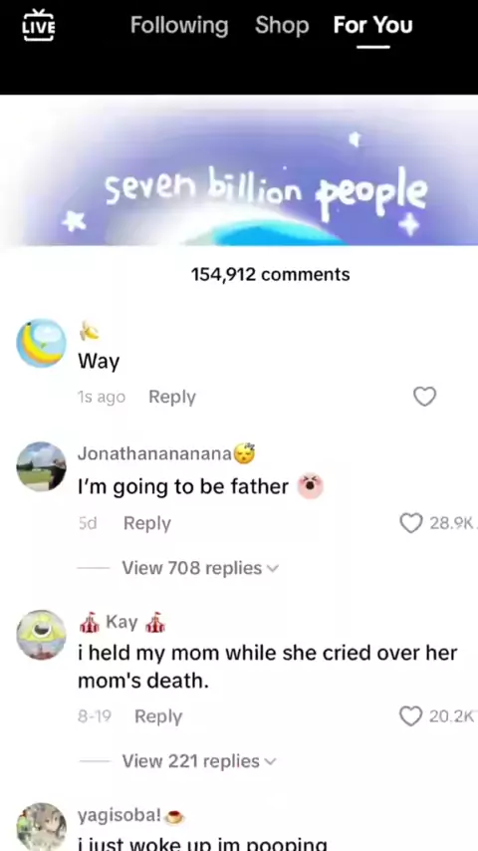Like the "Way" comment with heart icon
Viewport: 478px width, 851px height.
[x=424, y=397]
